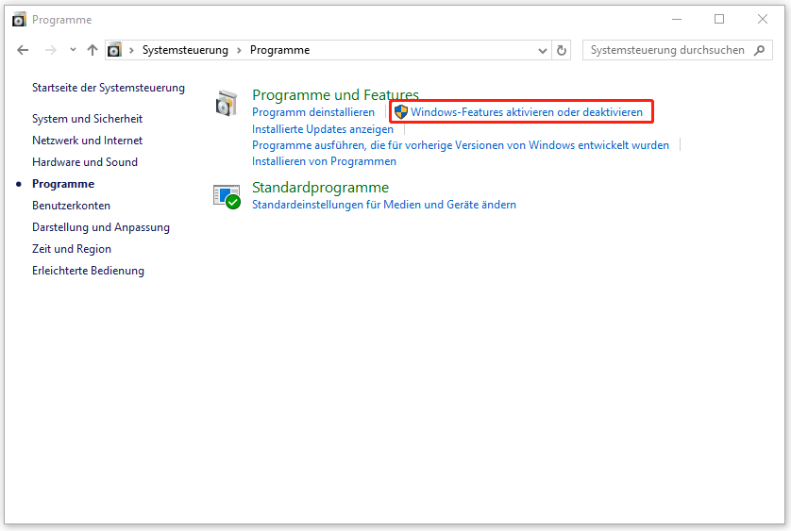Open System und Sicherheit category
The height and width of the screenshot is (531, 791).
coord(87,119)
